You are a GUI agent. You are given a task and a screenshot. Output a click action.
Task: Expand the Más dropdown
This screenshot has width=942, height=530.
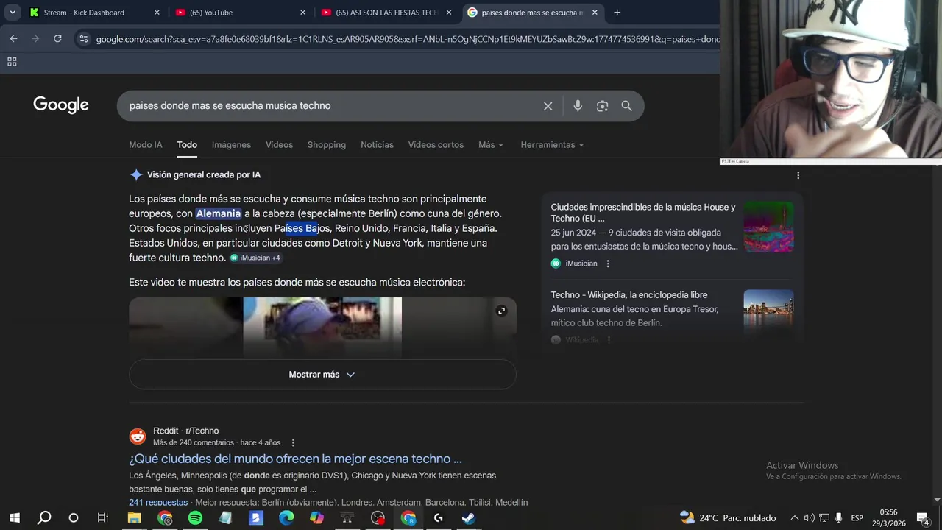(491, 145)
